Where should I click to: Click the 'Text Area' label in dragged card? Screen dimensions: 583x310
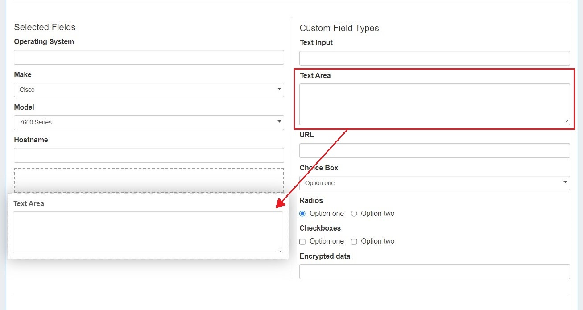(x=29, y=203)
